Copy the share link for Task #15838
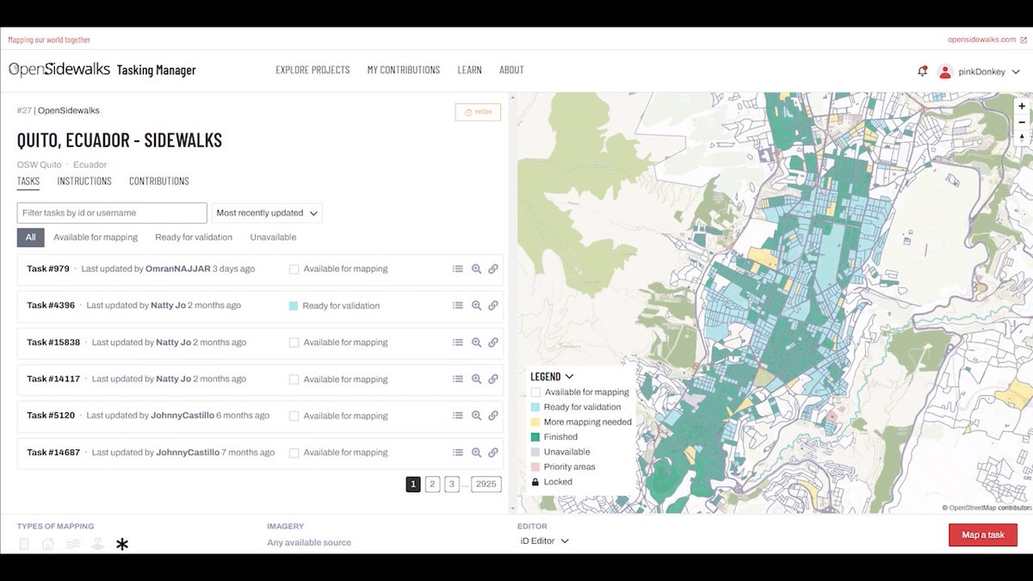Viewport: 1033px width, 581px height. pyautogui.click(x=493, y=342)
